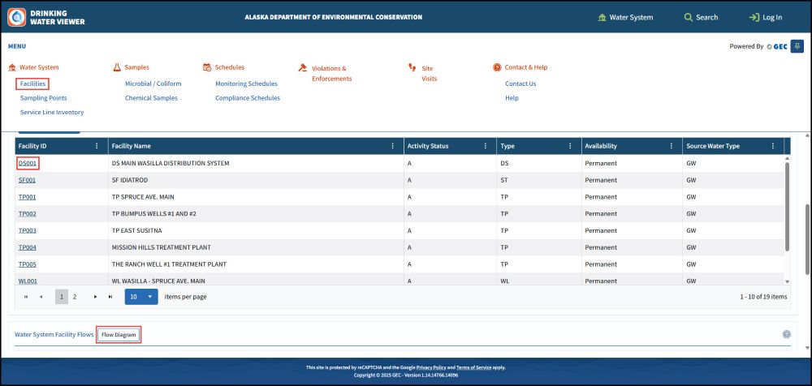Click the table's vertical scrollbar down arrow
The height and width of the screenshot is (386, 812).
[787, 281]
